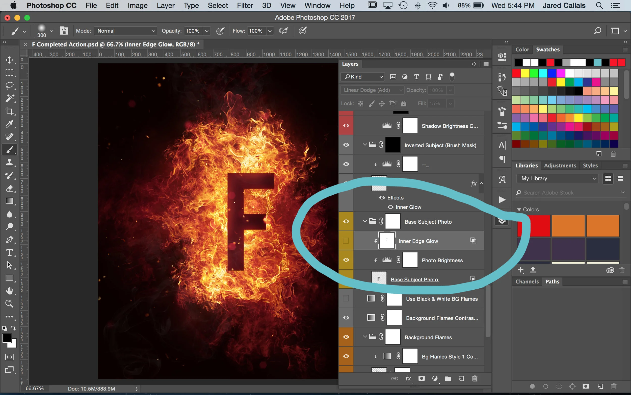Filter layers by type layers icon
Screen dimensions: 631x395
tap(416, 77)
